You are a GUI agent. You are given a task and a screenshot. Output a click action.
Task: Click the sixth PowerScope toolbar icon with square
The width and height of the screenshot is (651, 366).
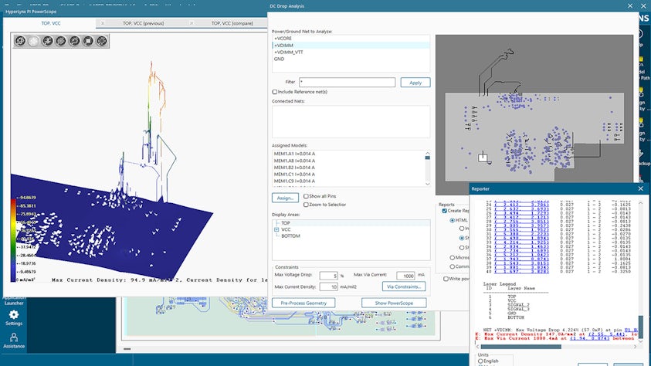tap(88, 41)
